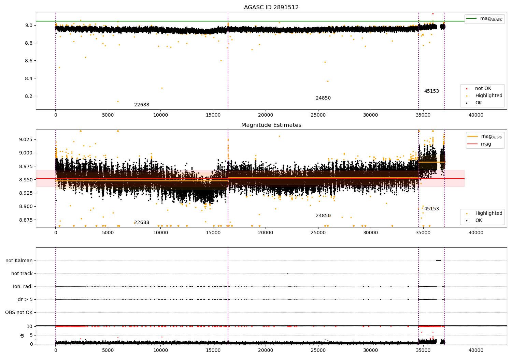512x358 pixels.
Task: Click OBSID label '45153' in Magnitude Estimates plot
Action: pos(431,209)
